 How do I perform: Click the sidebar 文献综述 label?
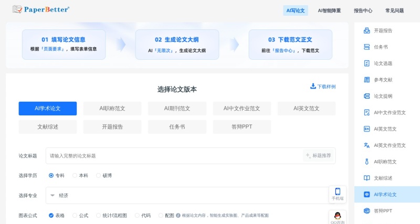[383, 178]
